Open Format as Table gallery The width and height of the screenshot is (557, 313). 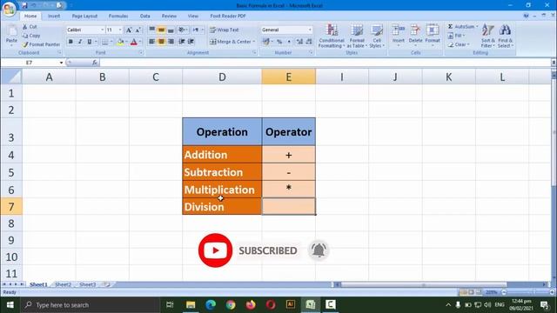coord(357,36)
